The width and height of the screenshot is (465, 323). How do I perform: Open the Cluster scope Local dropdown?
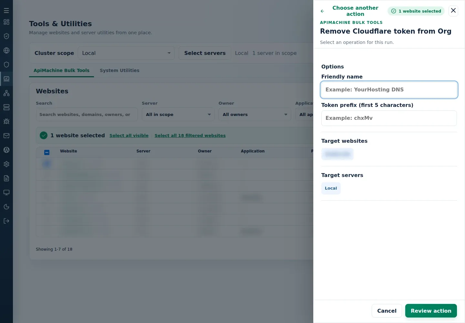126,53
